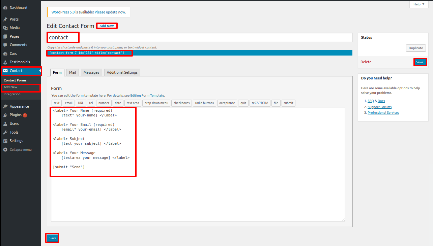Viewport: 433px width, 246px height.
Task: Click the Settings sliders icon
Action: point(5,141)
